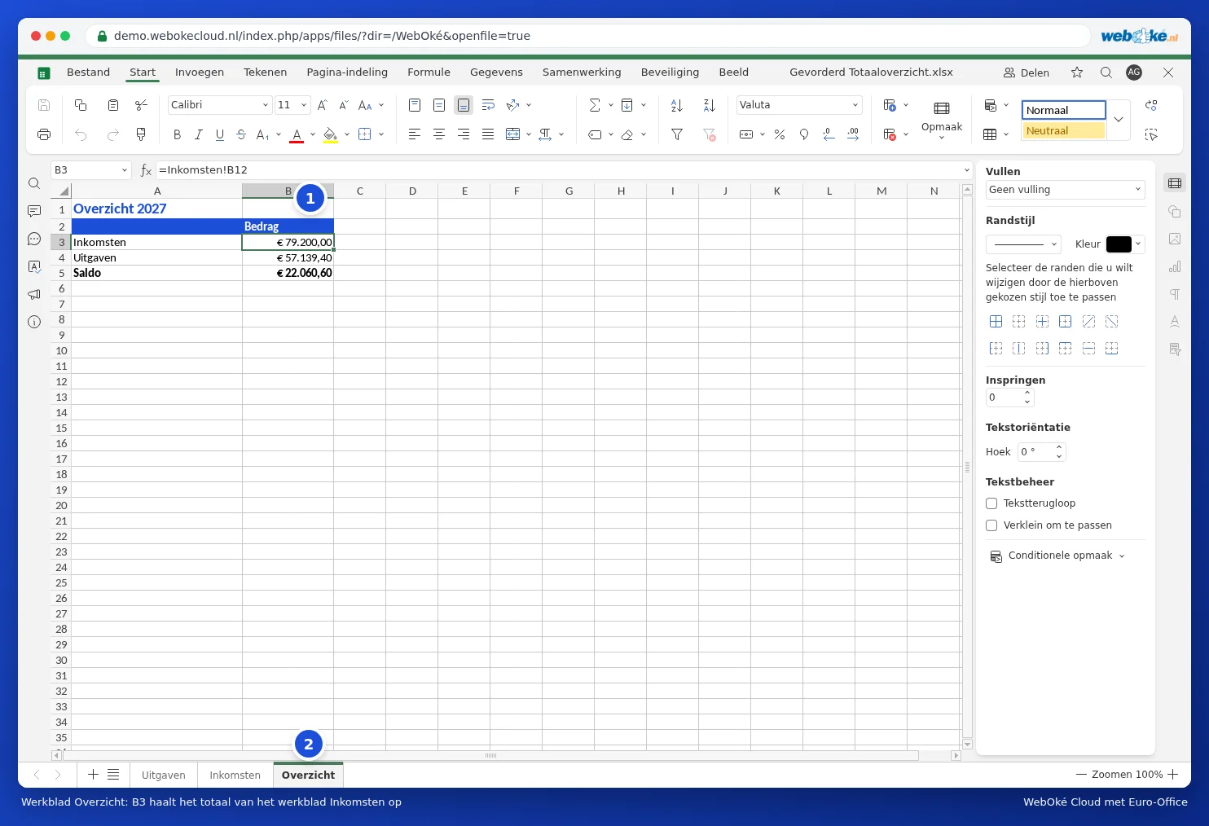Click the Delen share button
The width and height of the screenshot is (1209, 826).
(x=1027, y=72)
